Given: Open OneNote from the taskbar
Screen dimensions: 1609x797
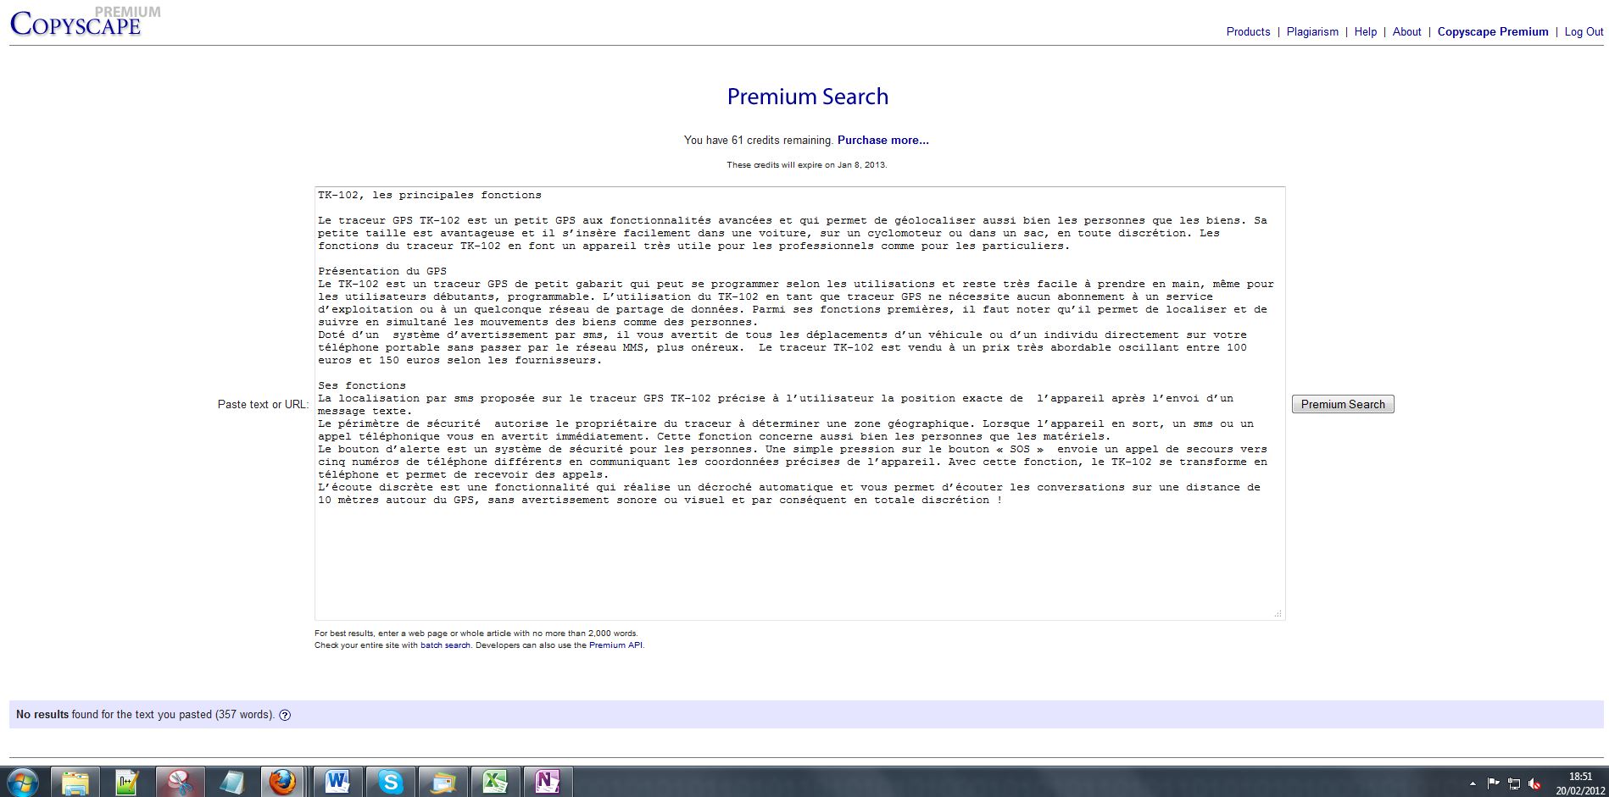Looking at the screenshot, I should tap(547, 782).
